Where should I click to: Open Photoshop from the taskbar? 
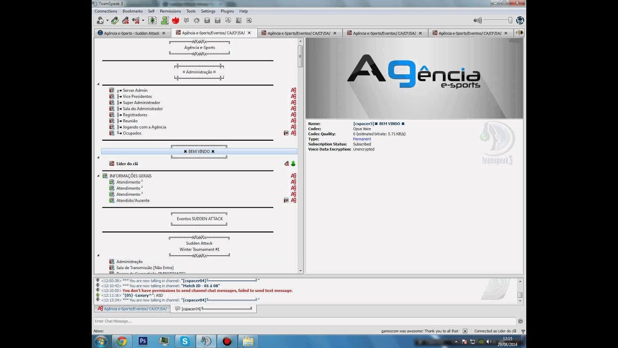[143, 341]
